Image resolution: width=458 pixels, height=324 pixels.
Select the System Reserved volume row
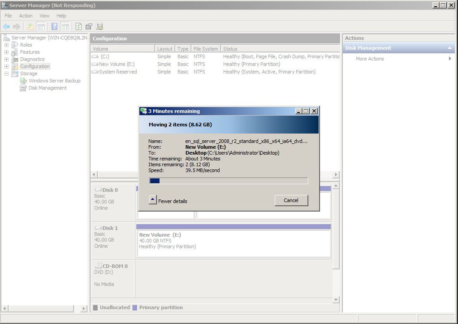pos(215,72)
